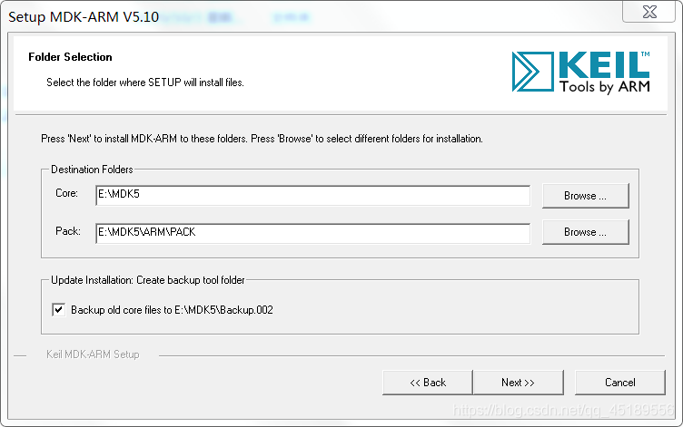
Task: Click 'Select the folder where SETUP will install files.' text
Action: (145, 82)
